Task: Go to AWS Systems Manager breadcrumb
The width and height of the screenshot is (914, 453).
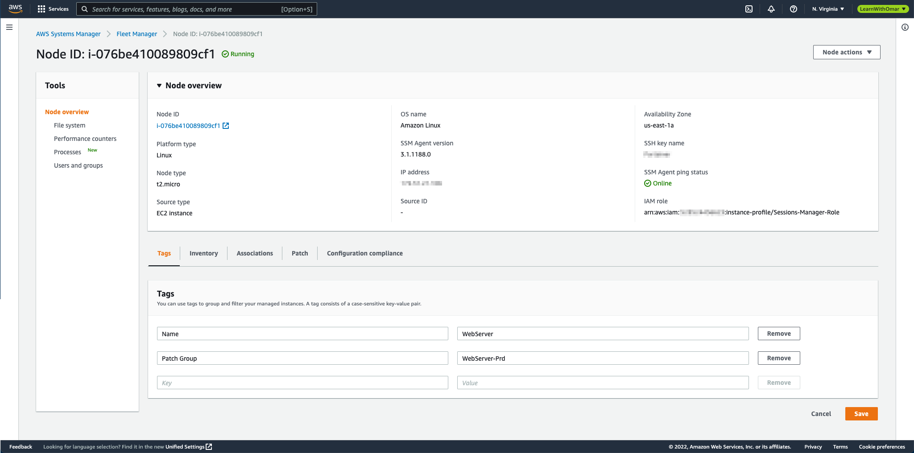Action: point(68,34)
